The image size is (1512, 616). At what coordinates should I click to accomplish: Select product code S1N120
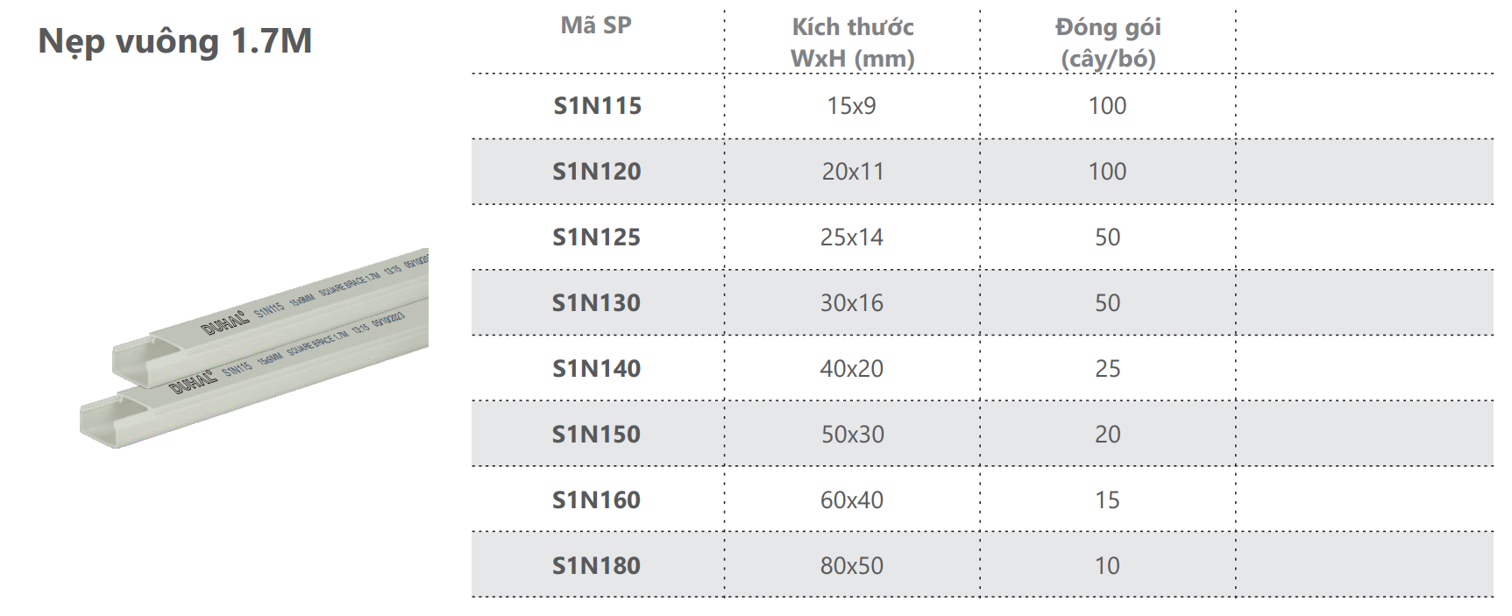coord(597,172)
